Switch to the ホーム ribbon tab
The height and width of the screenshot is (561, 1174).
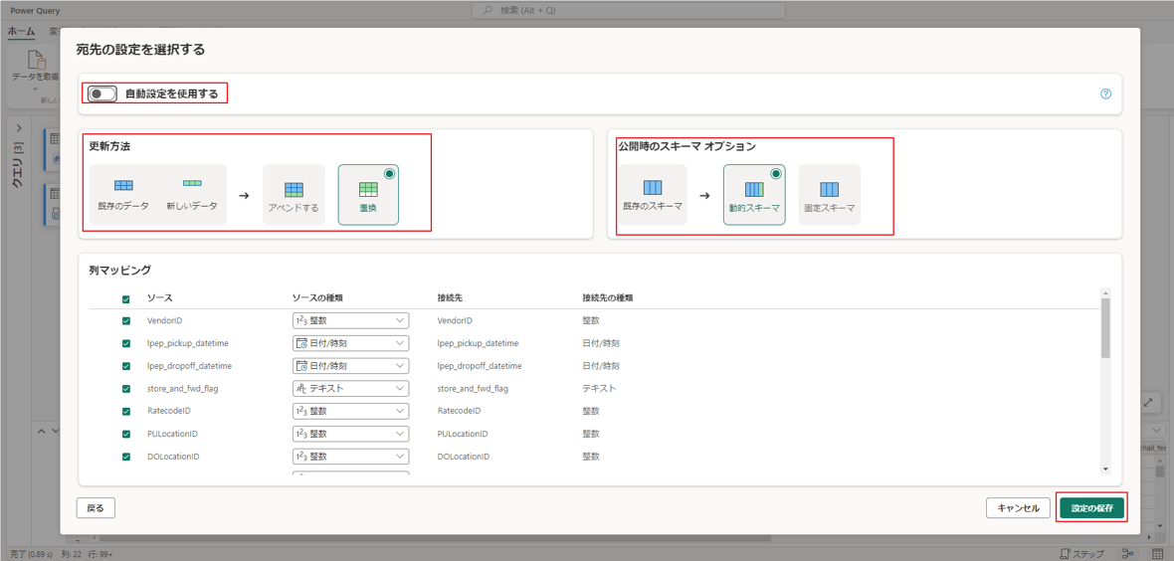click(x=21, y=32)
